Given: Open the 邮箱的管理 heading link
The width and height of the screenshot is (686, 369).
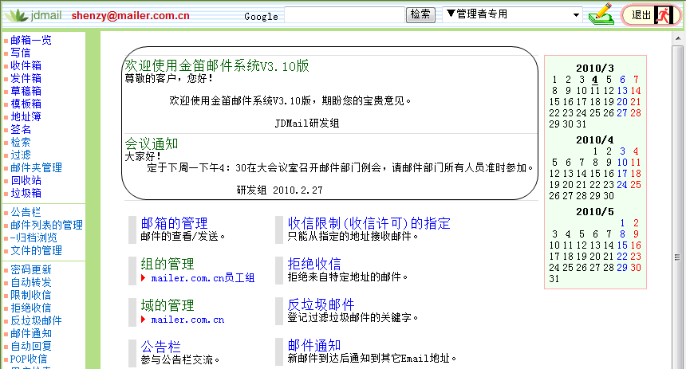Looking at the screenshot, I should pos(174,223).
